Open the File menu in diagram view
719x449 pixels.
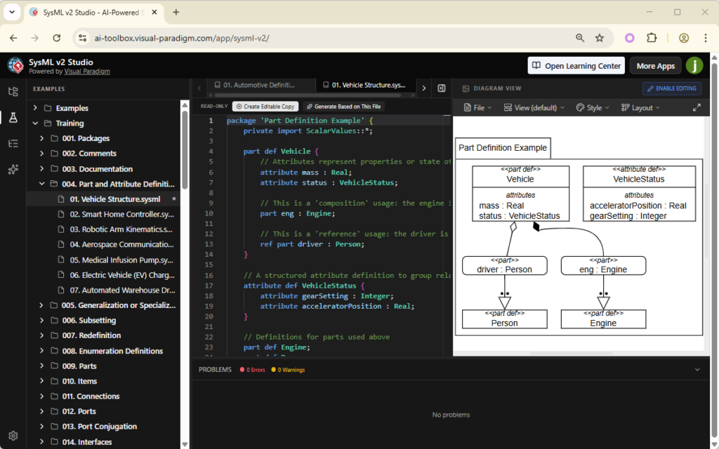477,107
